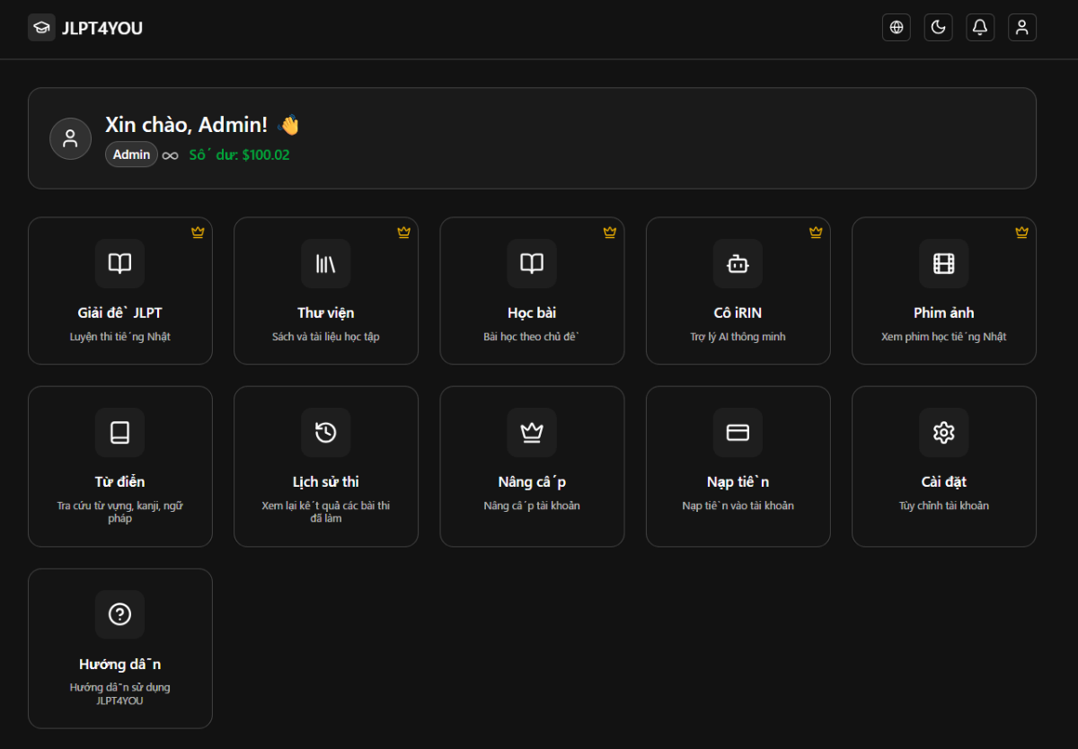This screenshot has width=1078, height=749.
Task: Open notifications bell in header
Action: coord(980,28)
